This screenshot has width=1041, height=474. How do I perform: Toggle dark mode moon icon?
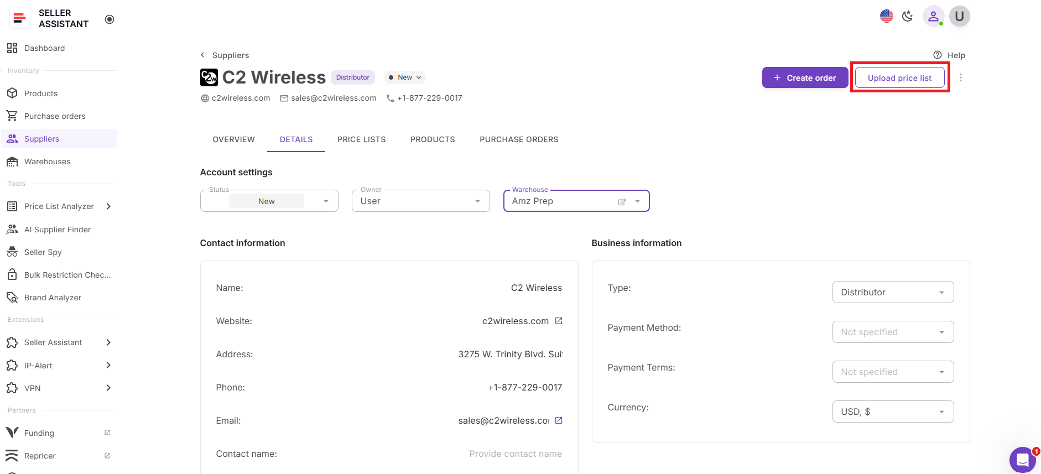point(907,16)
